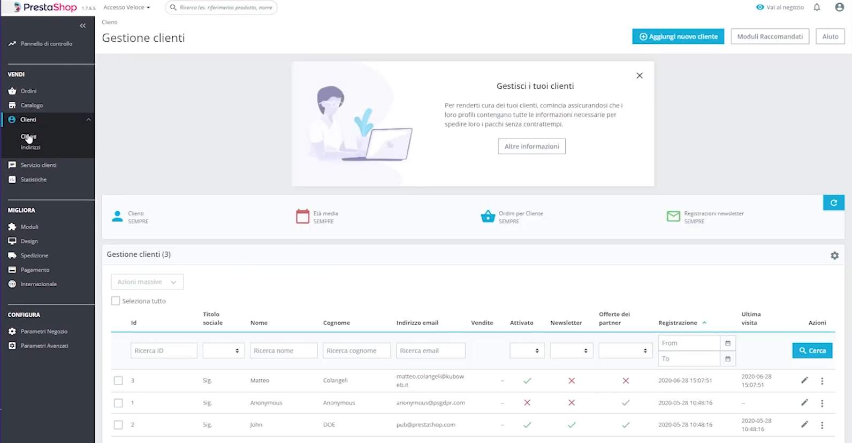Click the Aggiungi nuovo cliente button
The image size is (852, 443).
[678, 36]
